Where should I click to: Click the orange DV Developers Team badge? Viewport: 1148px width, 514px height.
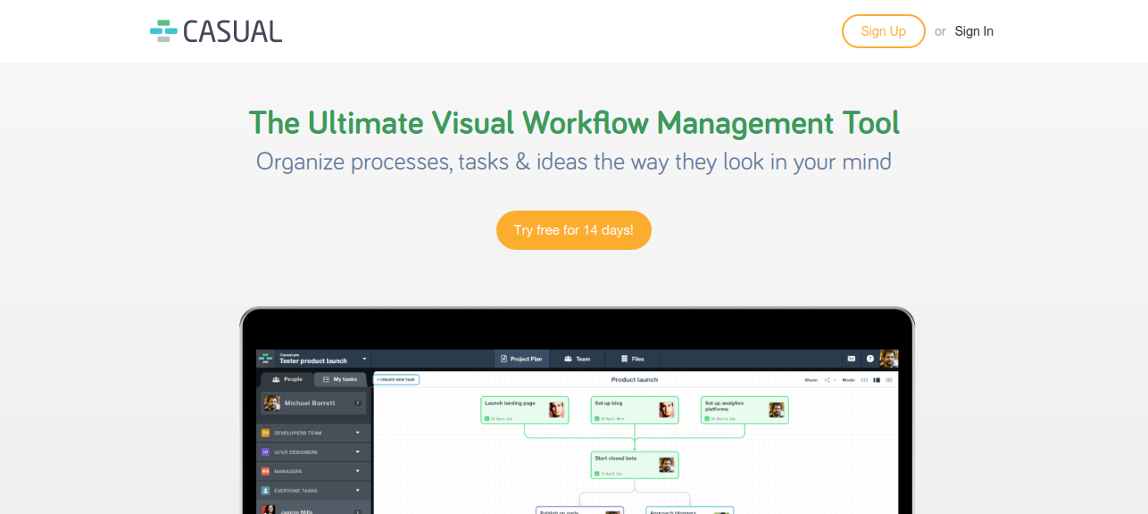point(265,433)
